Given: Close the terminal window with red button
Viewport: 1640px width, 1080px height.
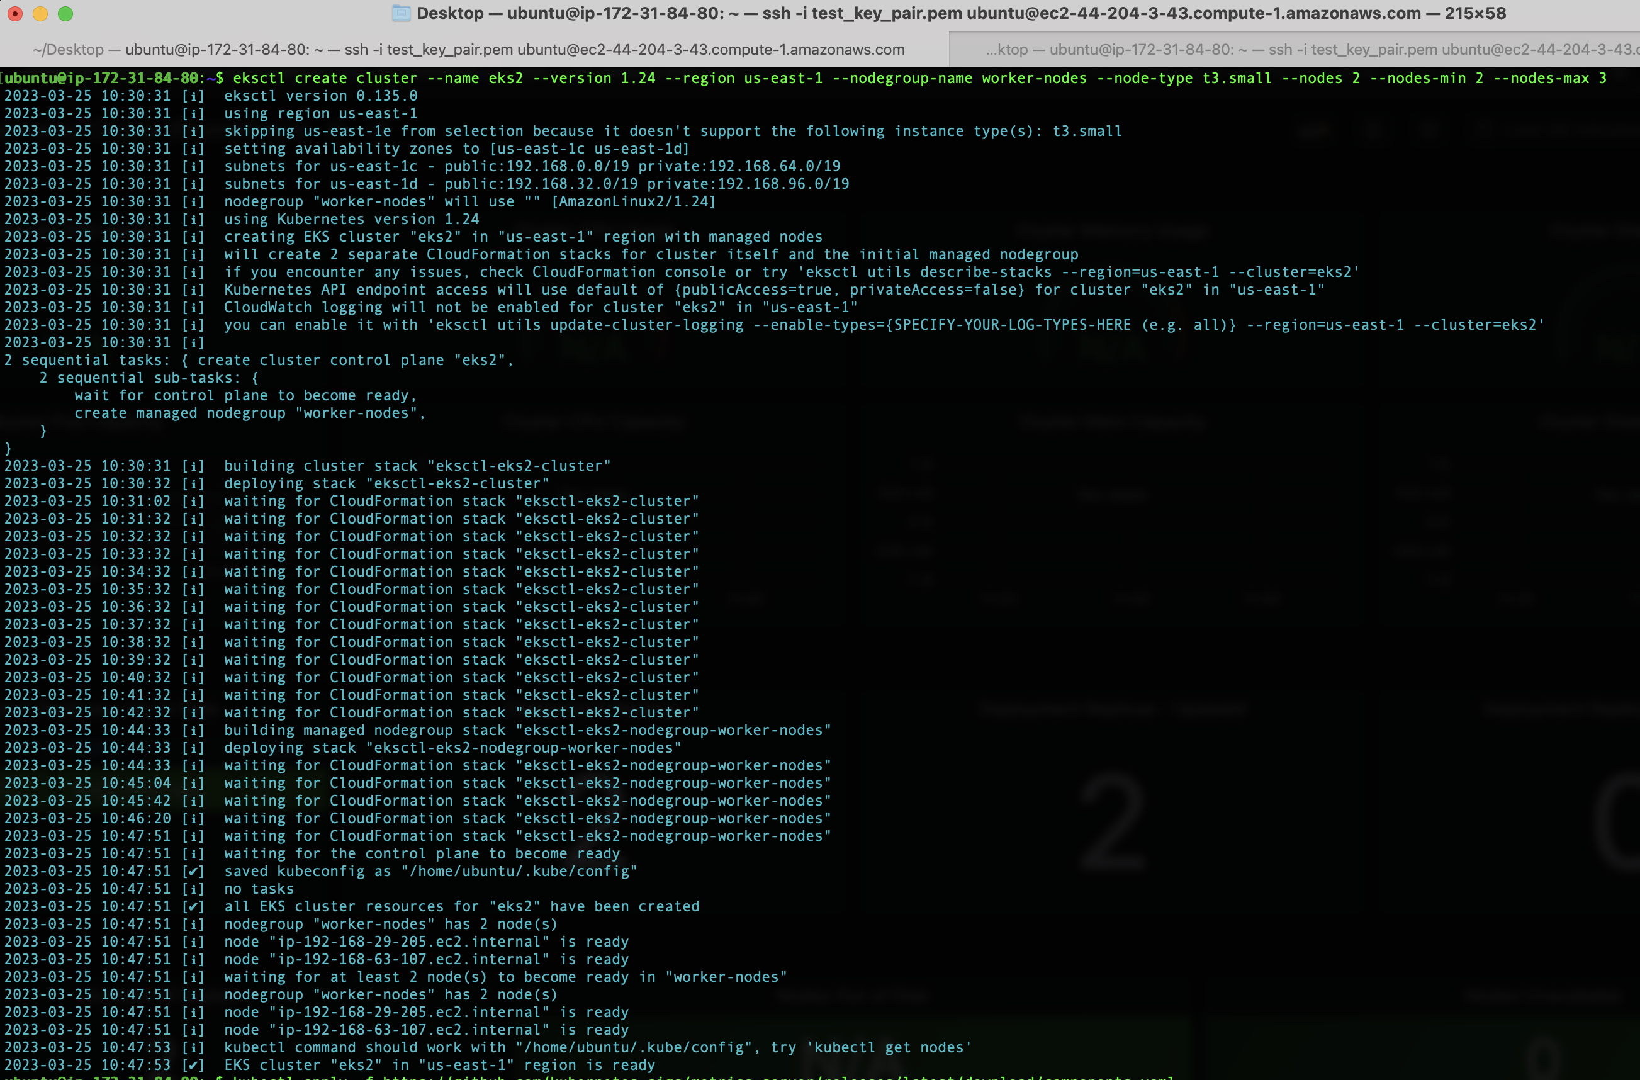Looking at the screenshot, I should (15, 14).
